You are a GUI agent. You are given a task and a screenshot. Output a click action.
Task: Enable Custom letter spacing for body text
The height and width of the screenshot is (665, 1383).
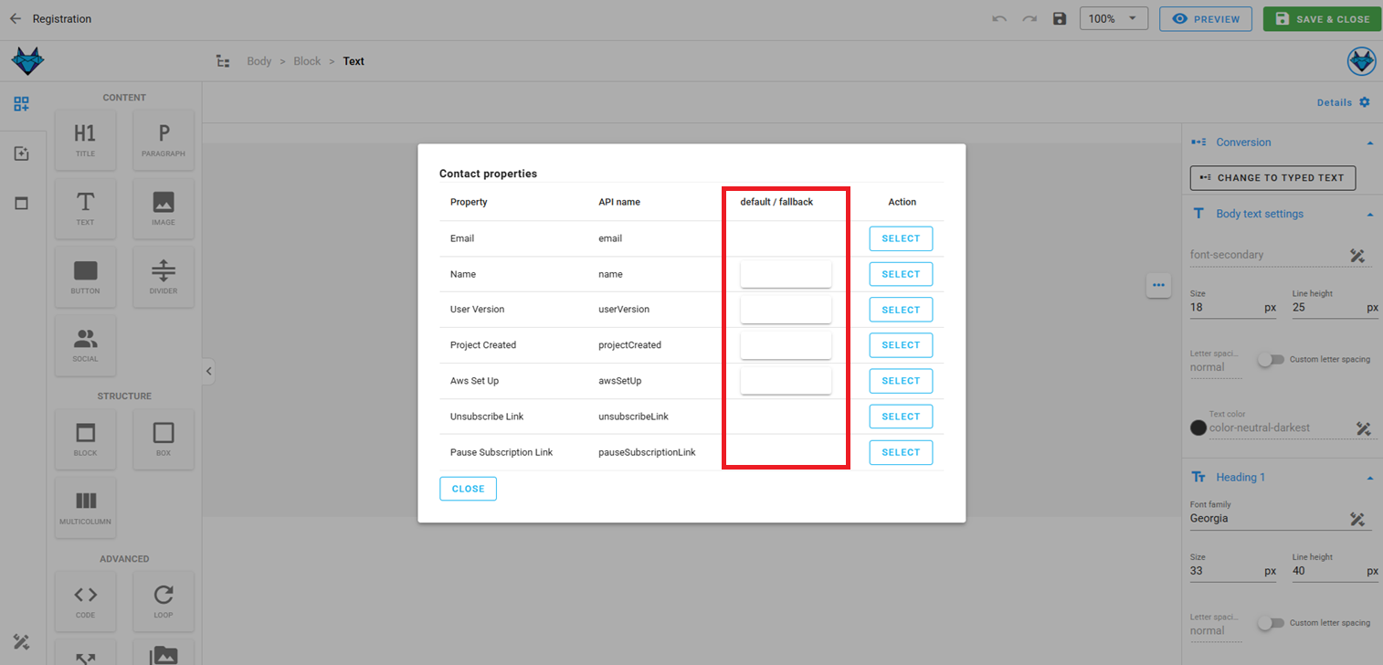1271,360
